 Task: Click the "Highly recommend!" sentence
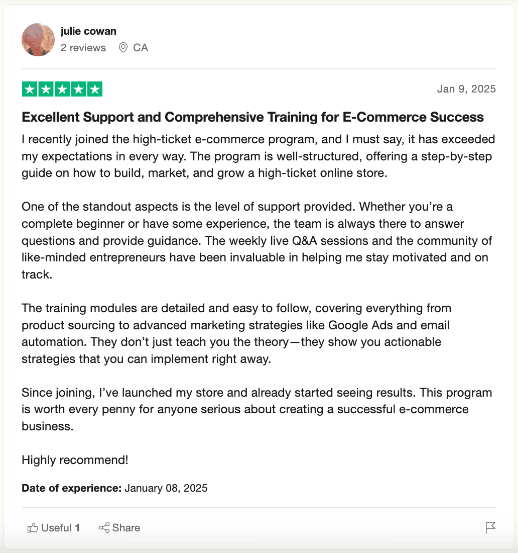(75, 459)
